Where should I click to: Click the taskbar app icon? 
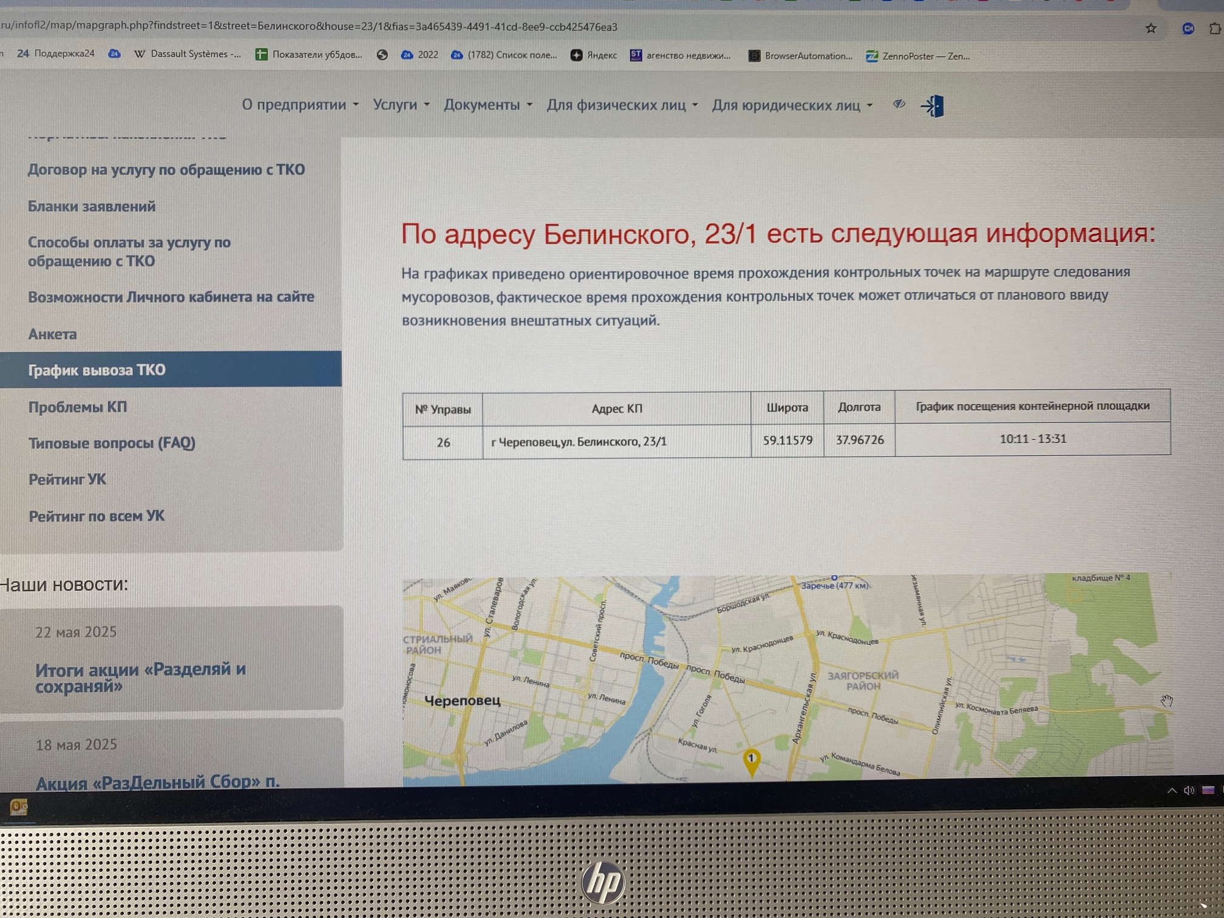coord(19,807)
